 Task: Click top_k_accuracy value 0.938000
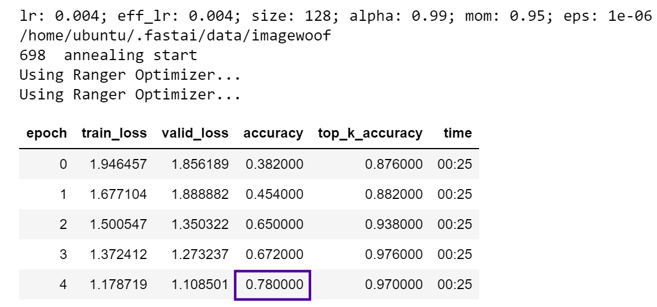click(x=394, y=224)
